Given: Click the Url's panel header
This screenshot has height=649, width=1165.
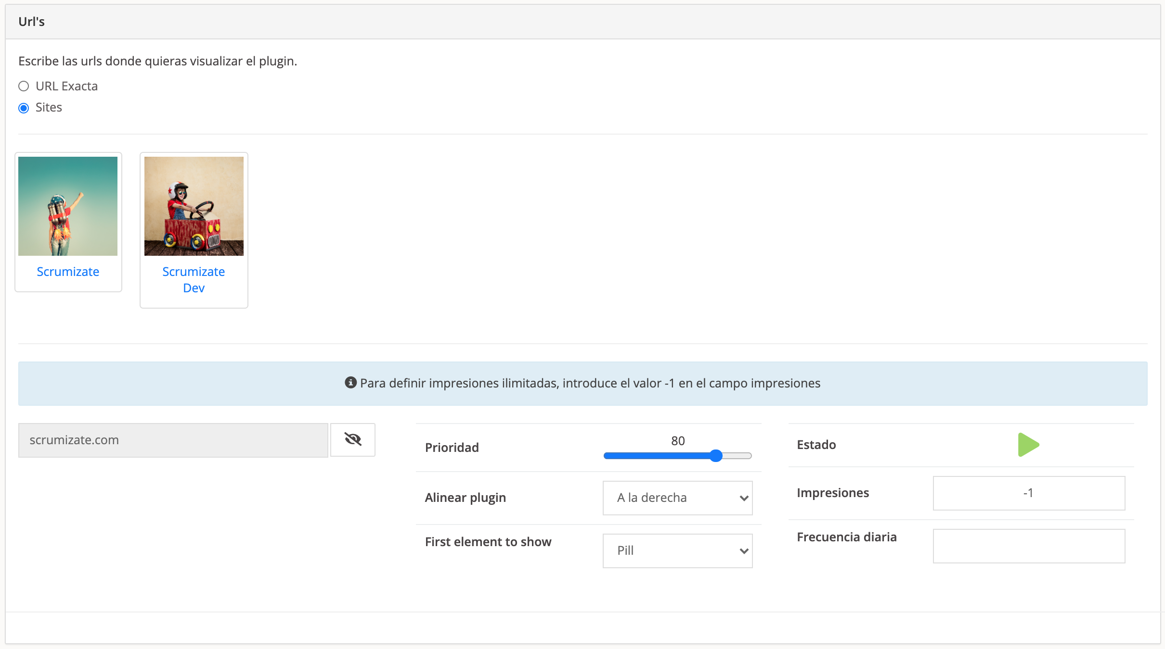Looking at the screenshot, I should point(582,22).
